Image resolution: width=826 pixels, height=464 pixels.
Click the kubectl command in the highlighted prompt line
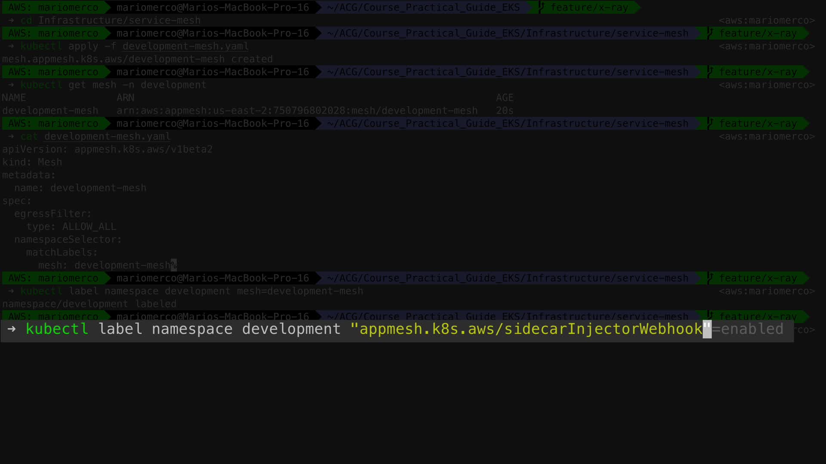coord(57,329)
